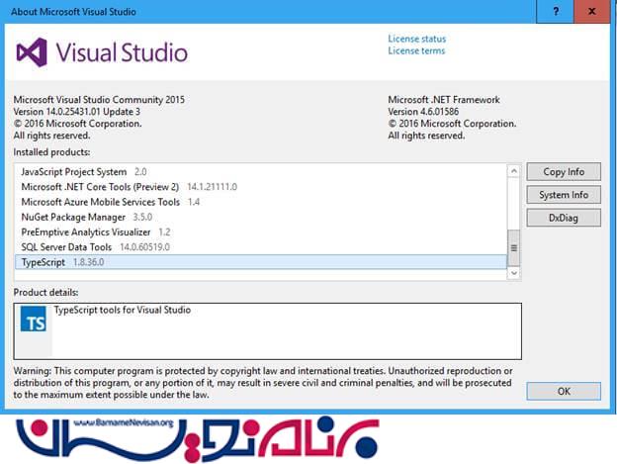Click the installed products scroll down arrow

(x=513, y=273)
